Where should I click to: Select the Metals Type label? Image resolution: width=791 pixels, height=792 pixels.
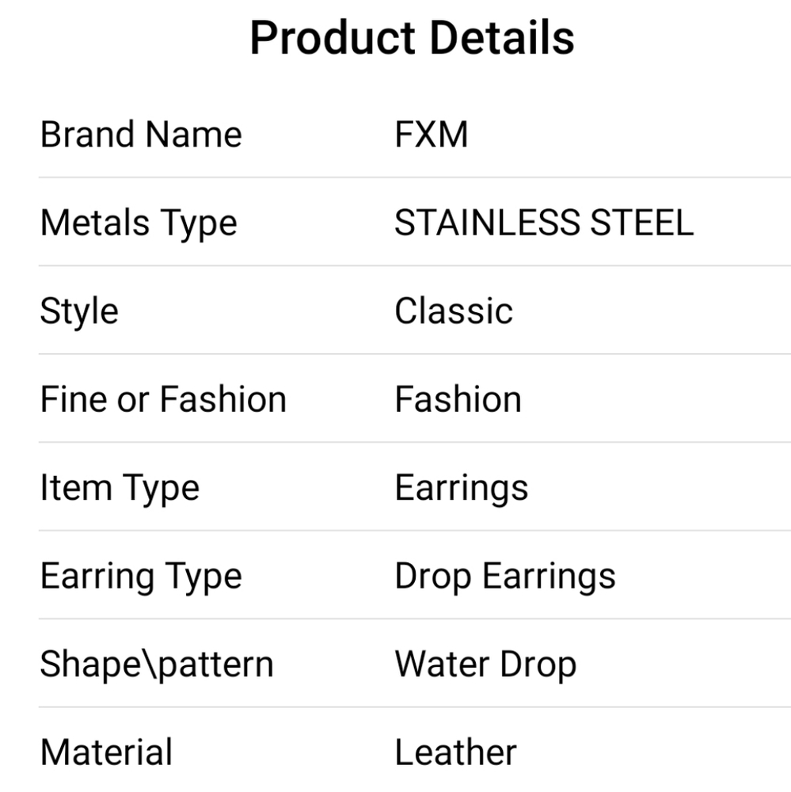coord(139,224)
